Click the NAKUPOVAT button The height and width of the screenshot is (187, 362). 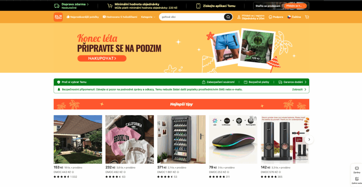(x=102, y=58)
